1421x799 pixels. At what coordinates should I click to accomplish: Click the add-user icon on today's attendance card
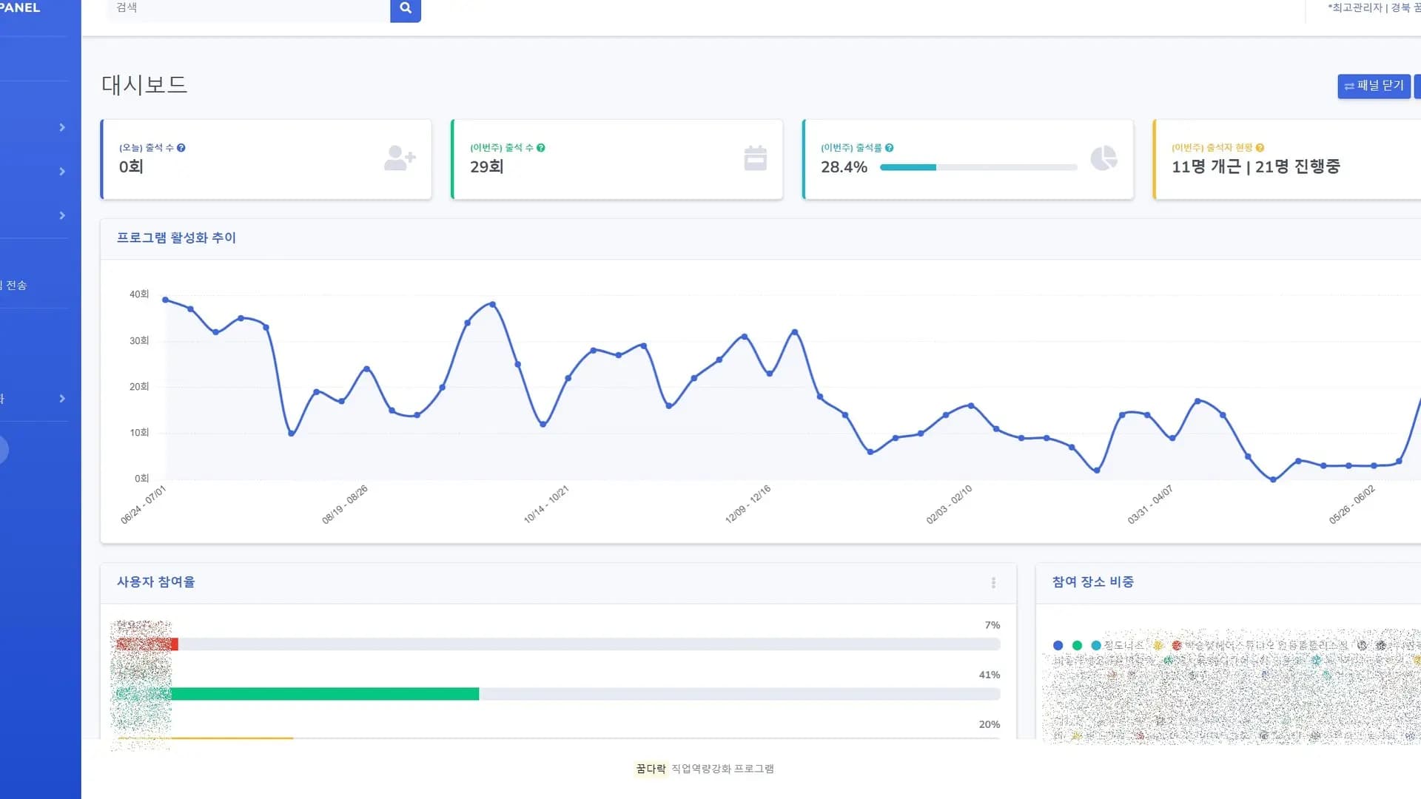click(x=400, y=158)
